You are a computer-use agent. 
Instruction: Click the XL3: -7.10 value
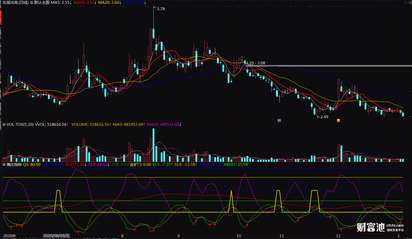pyautogui.click(x=163, y=165)
